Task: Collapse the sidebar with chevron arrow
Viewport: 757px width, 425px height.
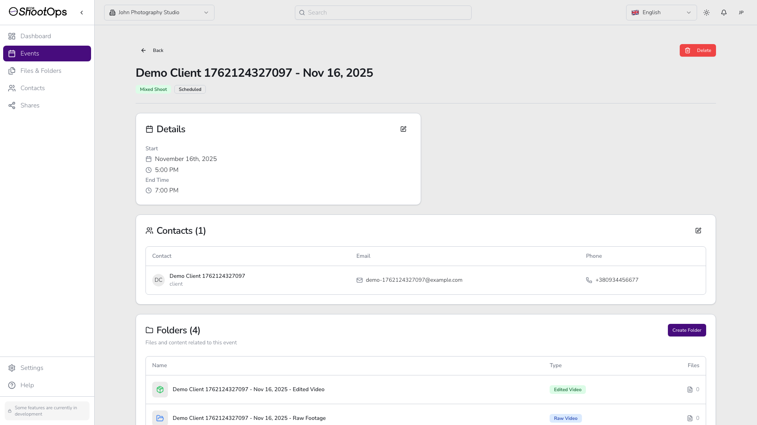Action: pyautogui.click(x=82, y=13)
